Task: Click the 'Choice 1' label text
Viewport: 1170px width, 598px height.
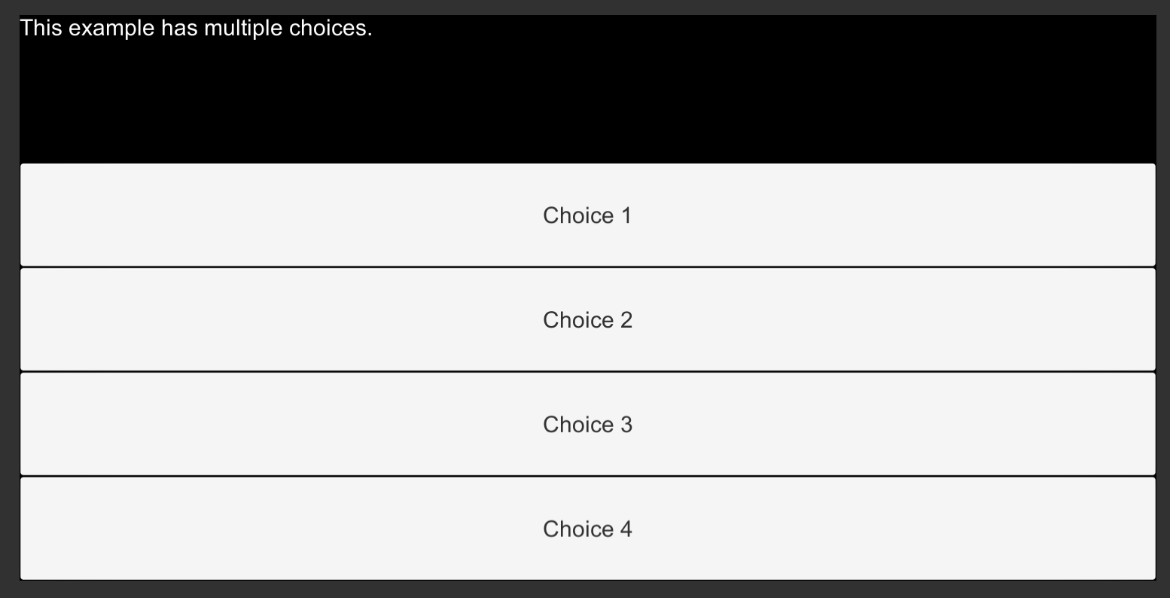Action: click(587, 215)
